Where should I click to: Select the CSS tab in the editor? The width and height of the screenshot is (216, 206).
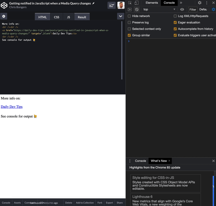(56, 17)
